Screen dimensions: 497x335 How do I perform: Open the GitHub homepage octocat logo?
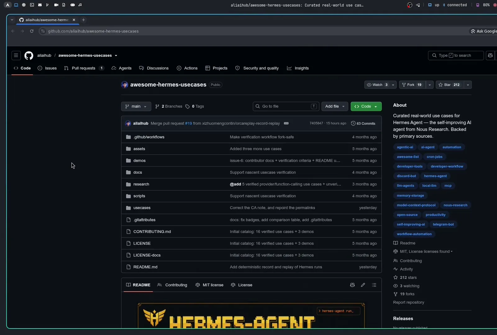pyautogui.click(x=29, y=56)
